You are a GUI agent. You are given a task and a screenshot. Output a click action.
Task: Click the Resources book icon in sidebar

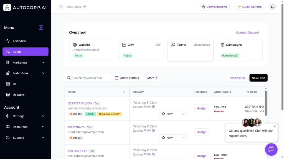tap(7, 127)
